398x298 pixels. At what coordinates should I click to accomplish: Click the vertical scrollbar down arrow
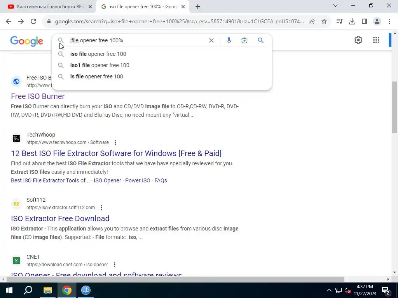(395, 273)
